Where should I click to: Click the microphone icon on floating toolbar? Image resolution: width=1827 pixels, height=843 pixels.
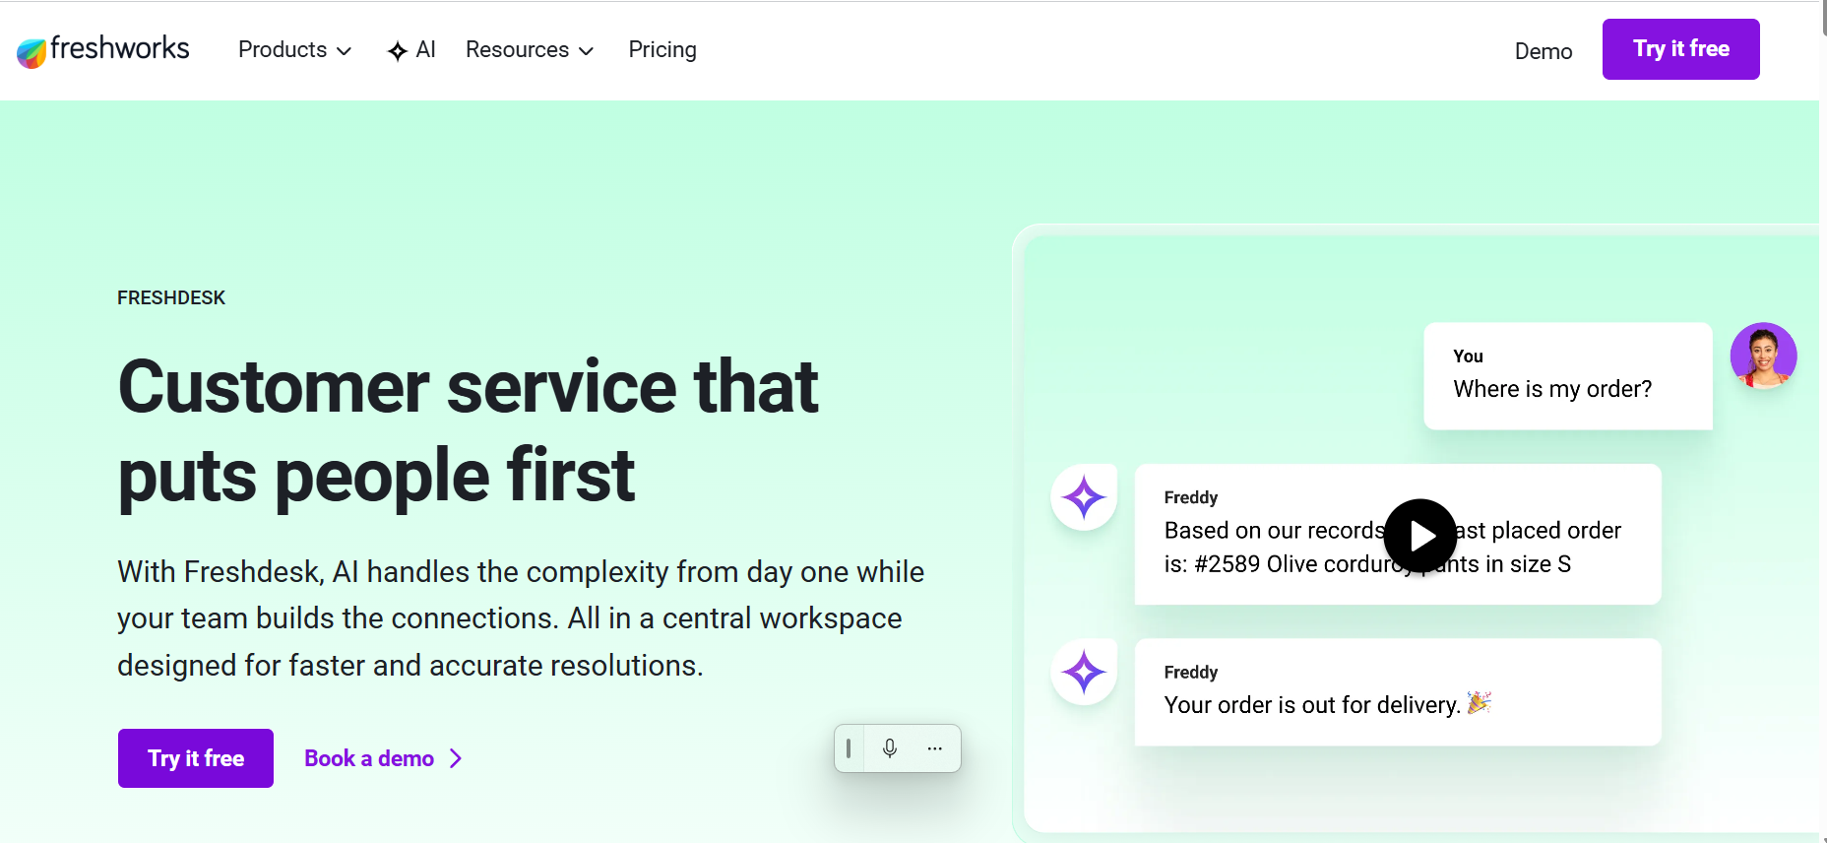[890, 748]
